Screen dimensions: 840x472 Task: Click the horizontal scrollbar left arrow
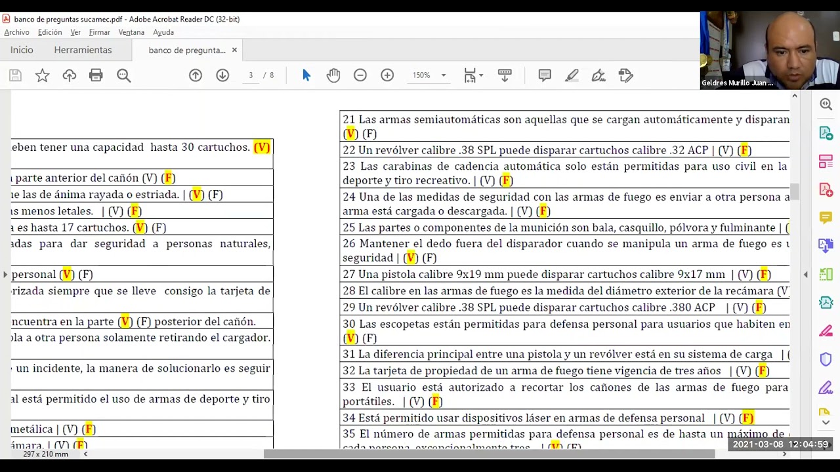click(85, 454)
